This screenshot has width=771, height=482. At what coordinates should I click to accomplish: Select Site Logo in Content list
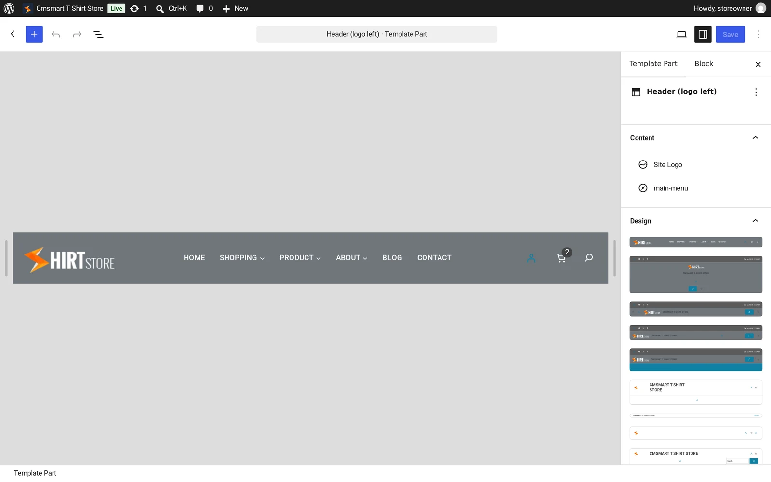[x=696, y=165]
